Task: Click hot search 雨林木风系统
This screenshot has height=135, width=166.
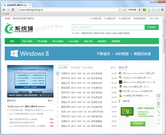Action: click(99, 33)
